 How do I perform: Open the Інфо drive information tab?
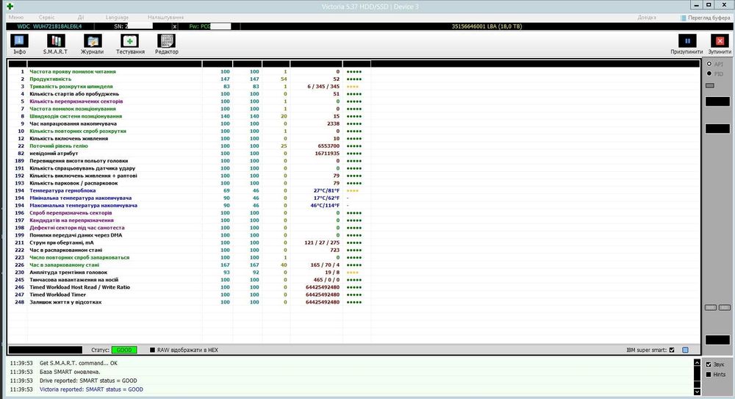pos(19,45)
